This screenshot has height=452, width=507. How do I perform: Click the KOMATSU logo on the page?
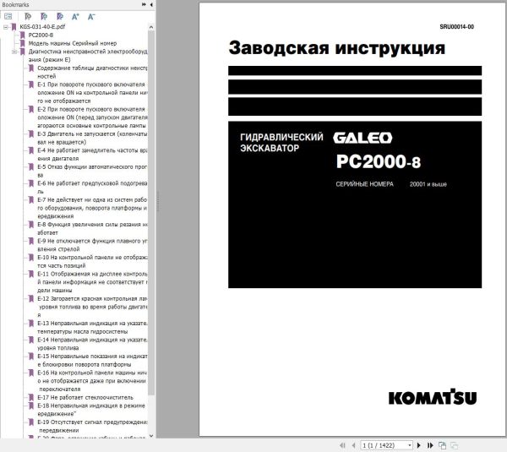[433, 397]
